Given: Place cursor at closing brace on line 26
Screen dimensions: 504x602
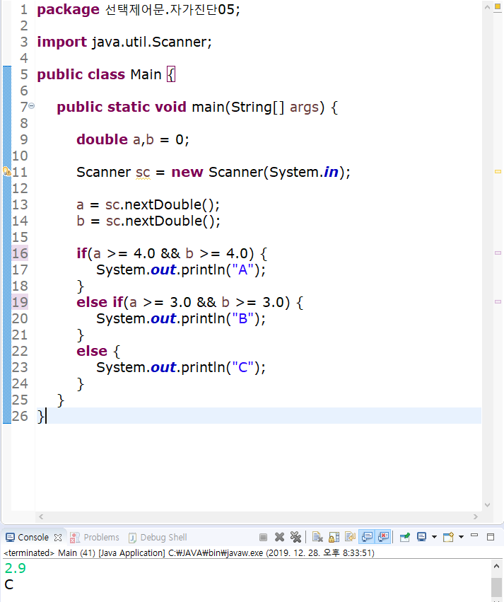Looking at the screenshot, I should [41, 416].
